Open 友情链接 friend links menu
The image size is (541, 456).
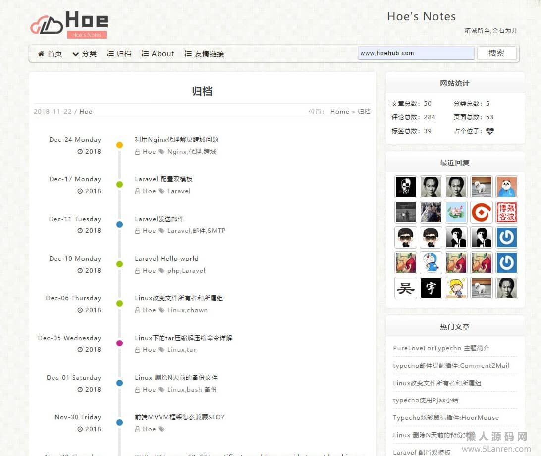click(x=205, y=54)
